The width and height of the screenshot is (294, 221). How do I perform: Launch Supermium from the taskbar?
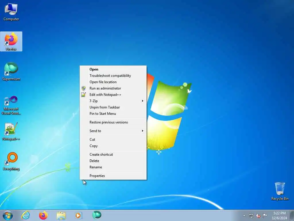click(x=97, y=215)
